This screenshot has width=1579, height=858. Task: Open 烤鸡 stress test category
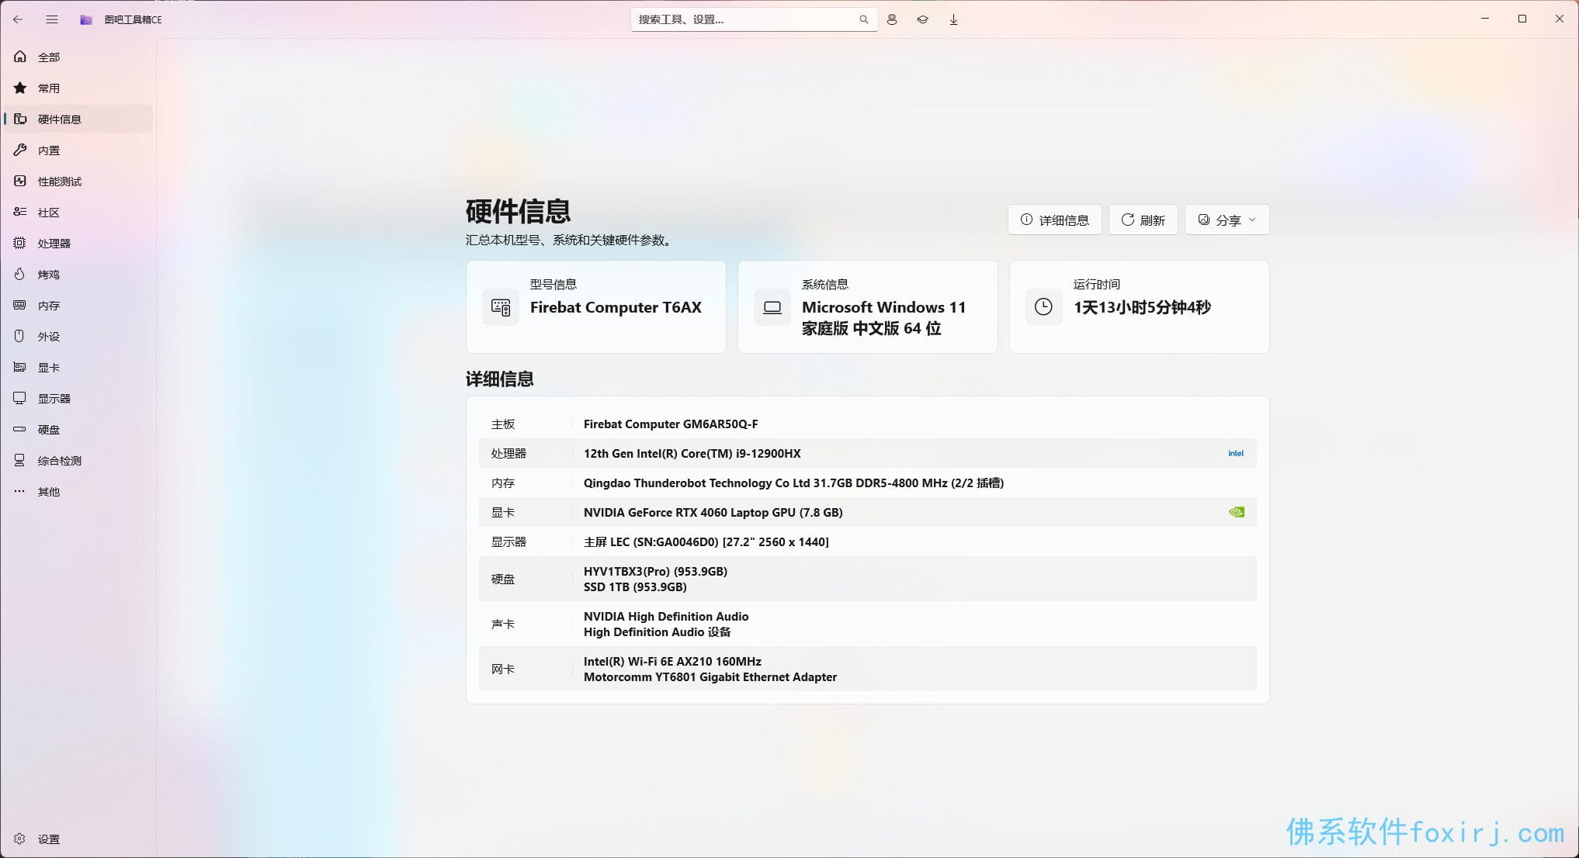78,275
